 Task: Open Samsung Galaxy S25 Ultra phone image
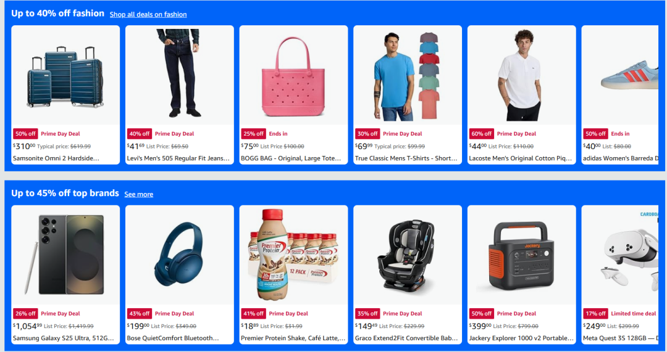tap(65, 255)
